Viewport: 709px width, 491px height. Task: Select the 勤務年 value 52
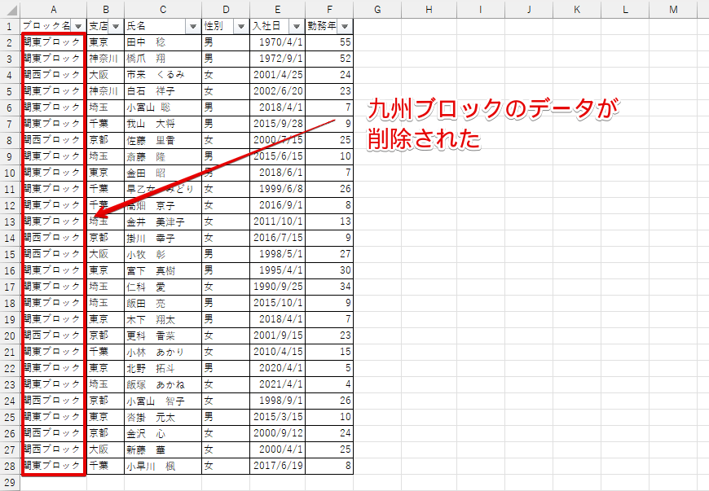329,59
